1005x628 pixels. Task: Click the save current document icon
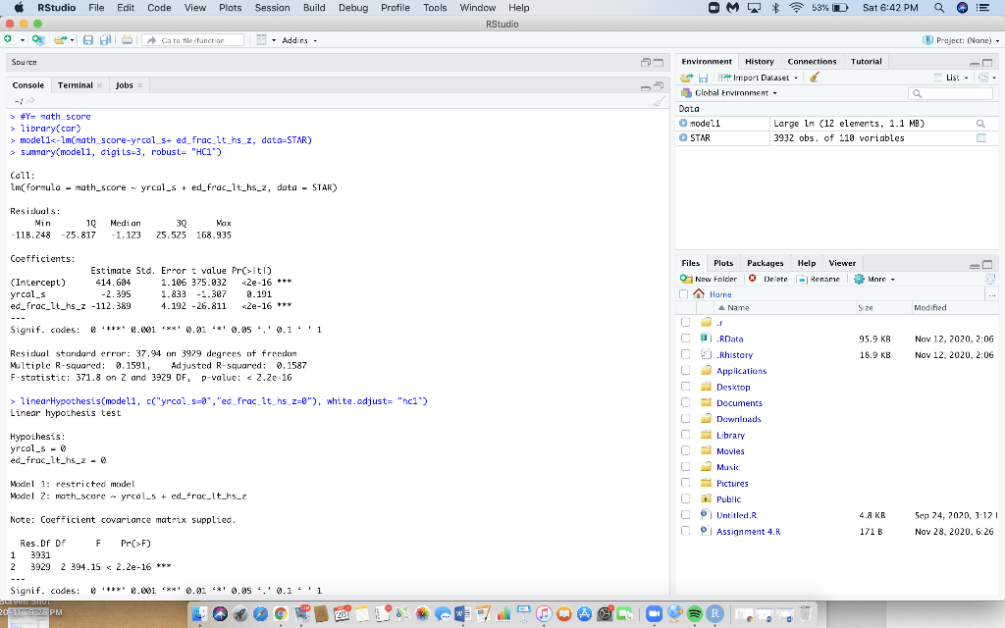(x=88, y=40)
